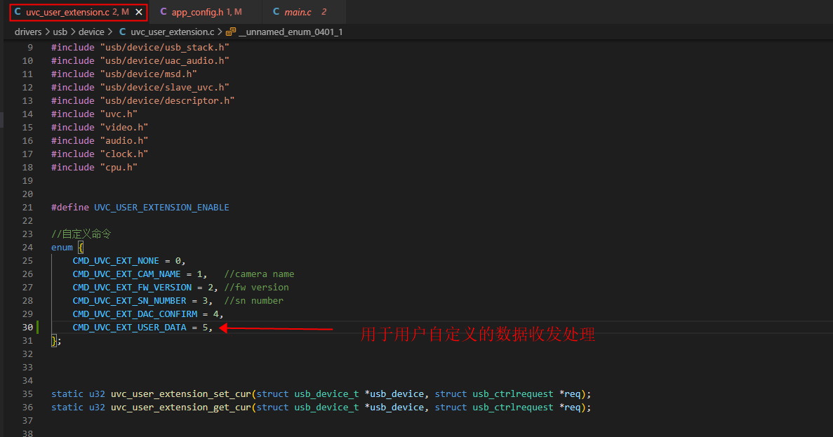Click the //camera name comment

[x=259, y=274]
